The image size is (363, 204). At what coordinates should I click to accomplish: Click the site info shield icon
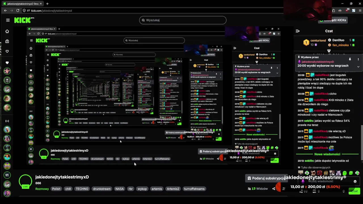(24, 10)
